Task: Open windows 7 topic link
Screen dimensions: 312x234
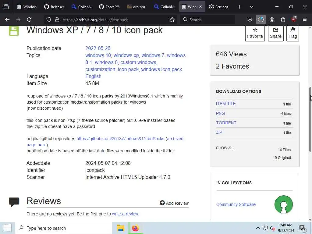Action: 153,55
